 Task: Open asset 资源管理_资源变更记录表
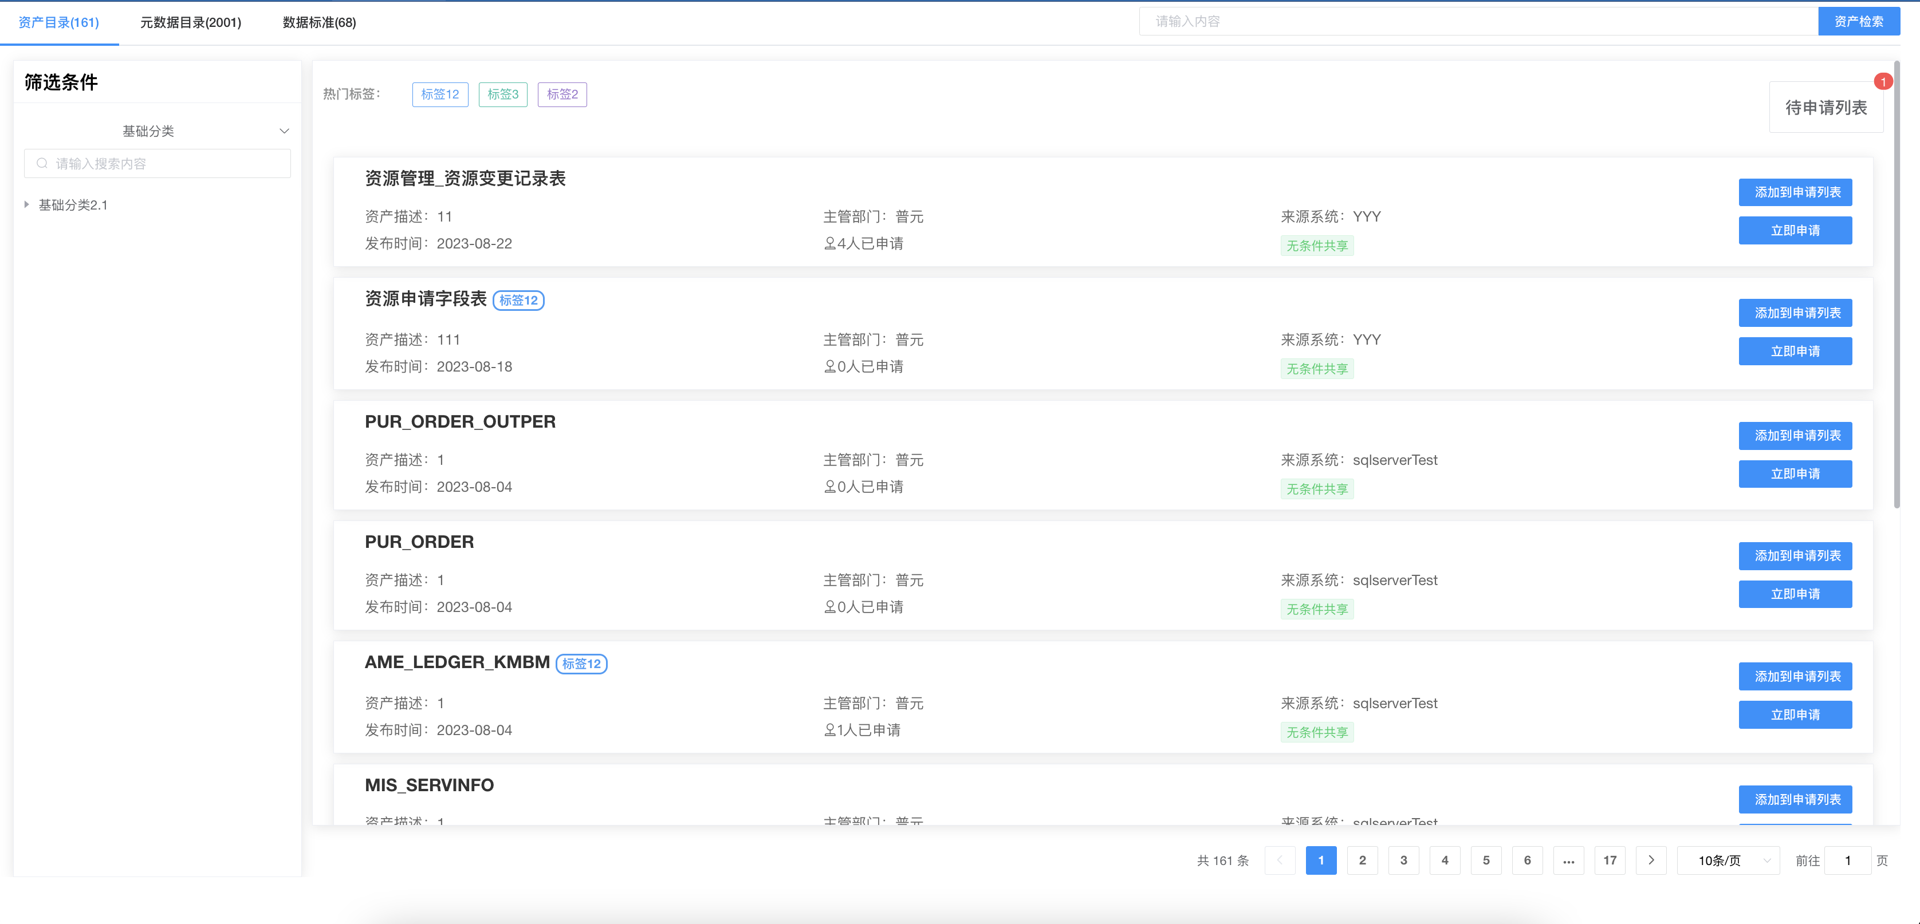[x=465, y=179]
